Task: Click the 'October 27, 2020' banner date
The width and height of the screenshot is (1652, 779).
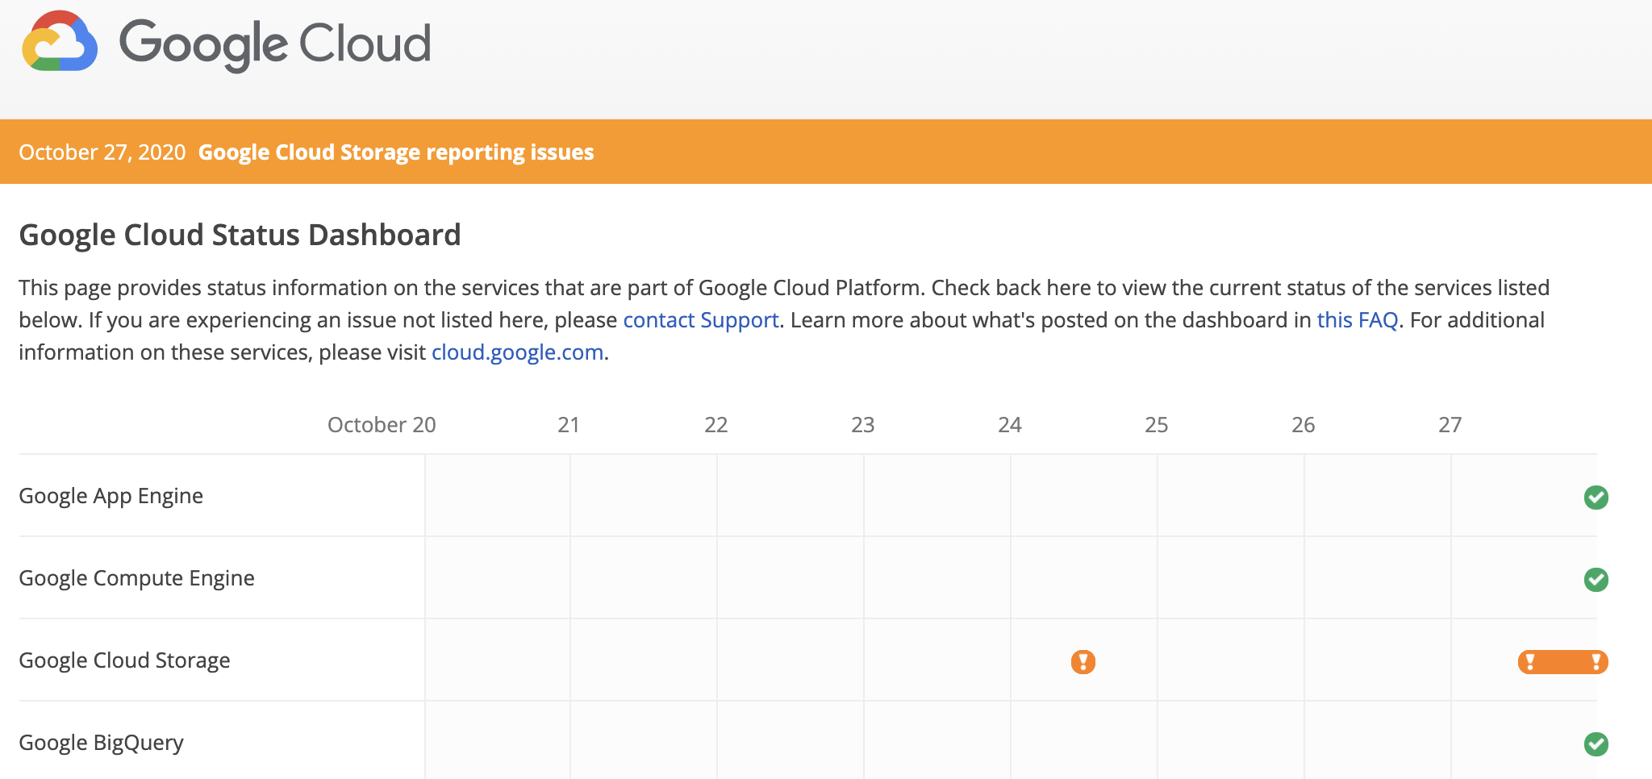Action: (102, 152)
